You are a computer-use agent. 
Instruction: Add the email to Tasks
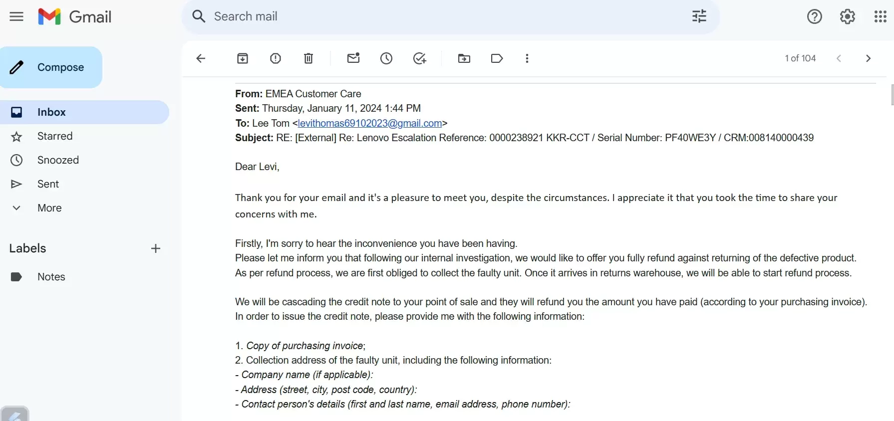pyautogui.click(x=420, y=58)
